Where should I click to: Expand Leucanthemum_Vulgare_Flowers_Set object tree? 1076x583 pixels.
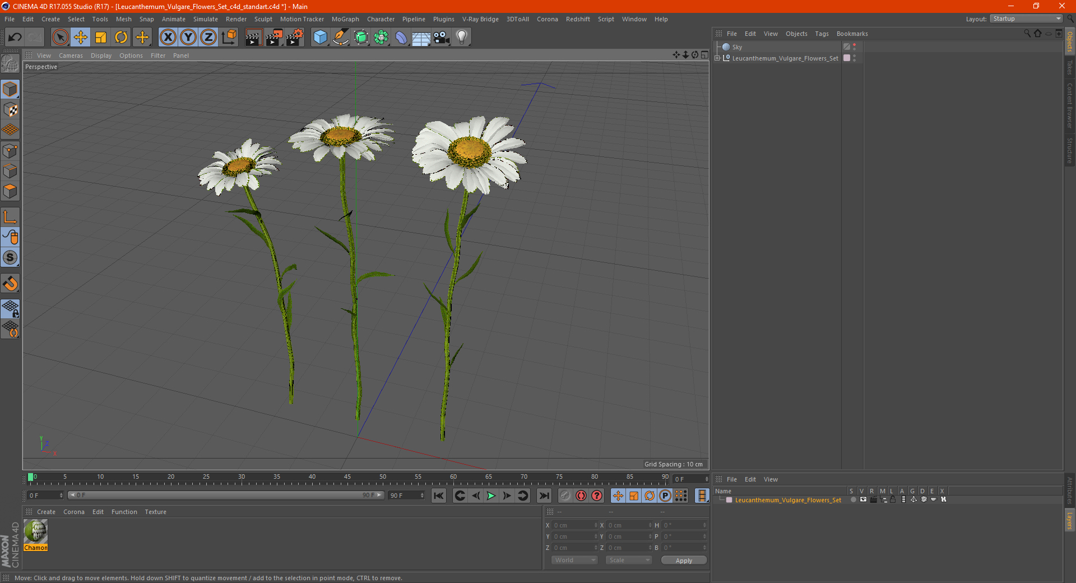[x=717, y=58]
